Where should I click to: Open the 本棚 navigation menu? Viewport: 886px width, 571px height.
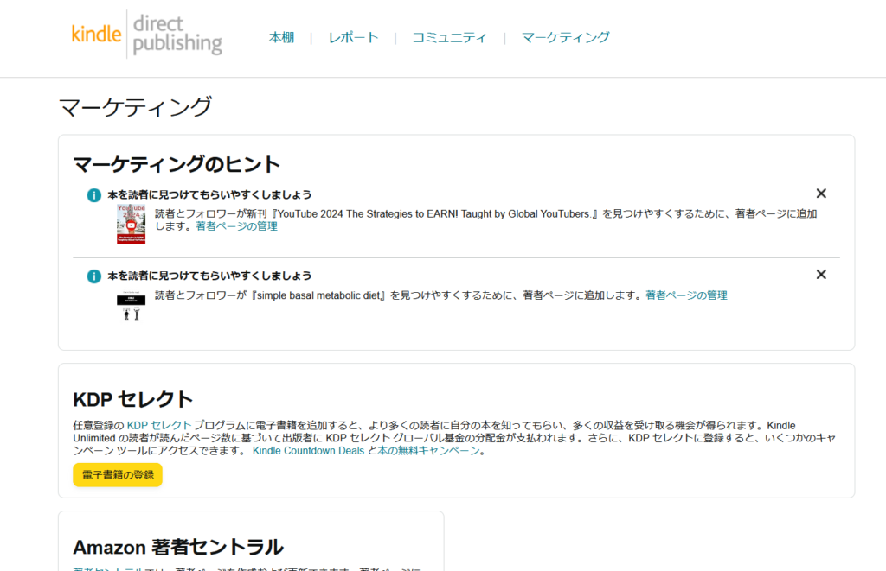(281, 37)
